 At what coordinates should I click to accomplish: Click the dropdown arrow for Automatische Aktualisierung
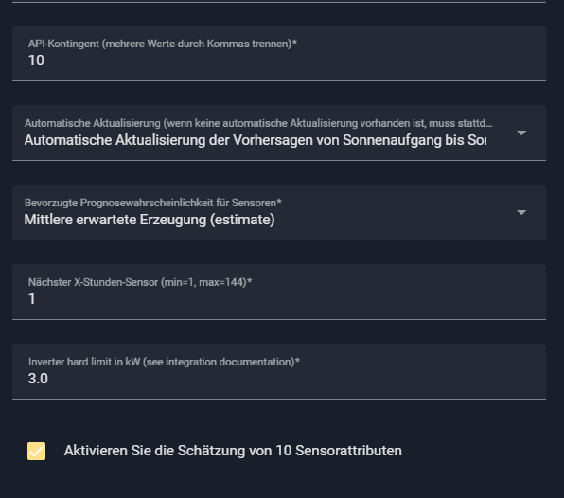coord(521,133)
